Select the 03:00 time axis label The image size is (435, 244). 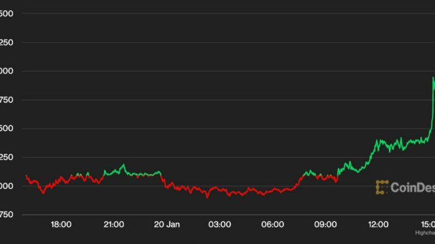219,224
